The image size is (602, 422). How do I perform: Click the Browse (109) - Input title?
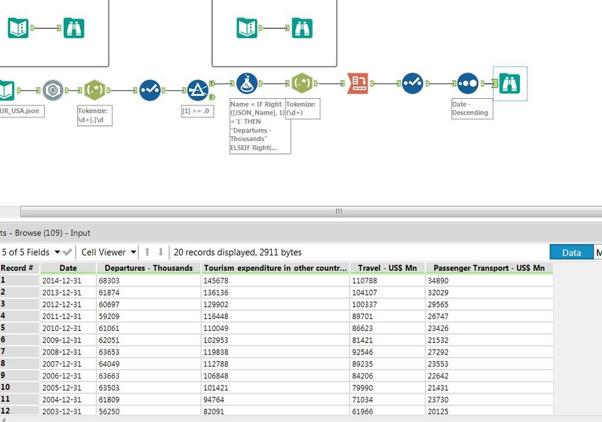point(52,233)
